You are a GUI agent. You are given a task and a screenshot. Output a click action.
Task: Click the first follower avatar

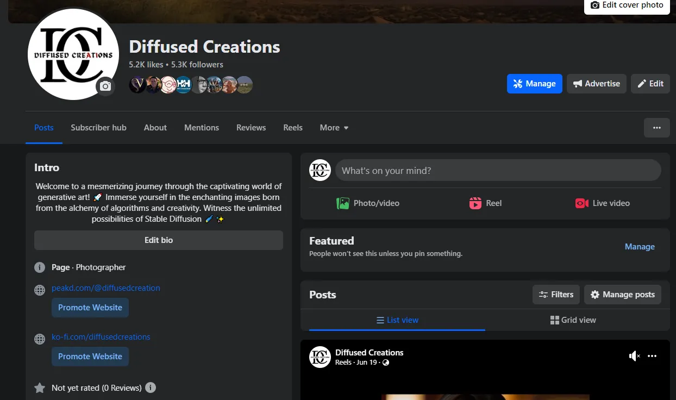[137, 84]
